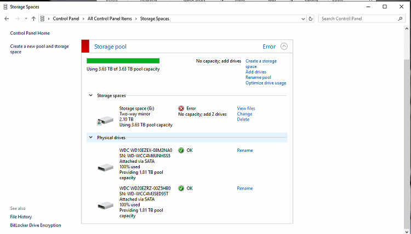Click Delete for Storage space G:

[x=243, y=119]
